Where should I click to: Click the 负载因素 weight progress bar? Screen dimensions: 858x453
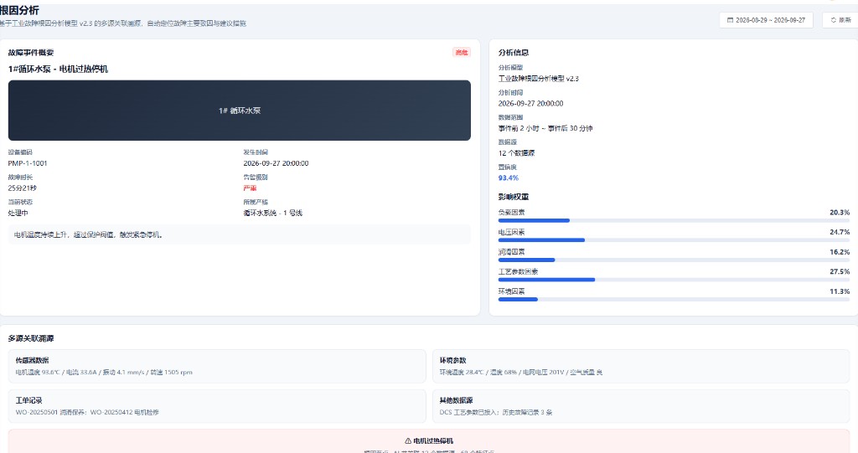pyautogui.click(x=674, y=220)
